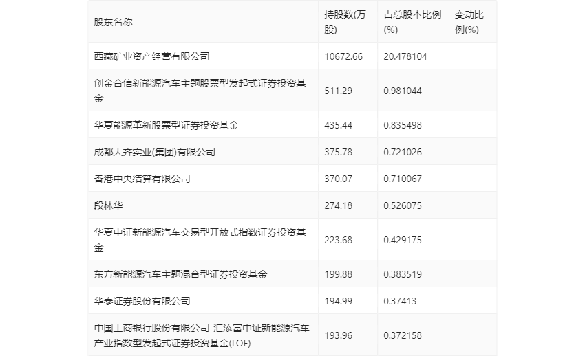Select the percentage value 0.37413
Viewport: 585px width, 356px height.
[x=400, y=301]
